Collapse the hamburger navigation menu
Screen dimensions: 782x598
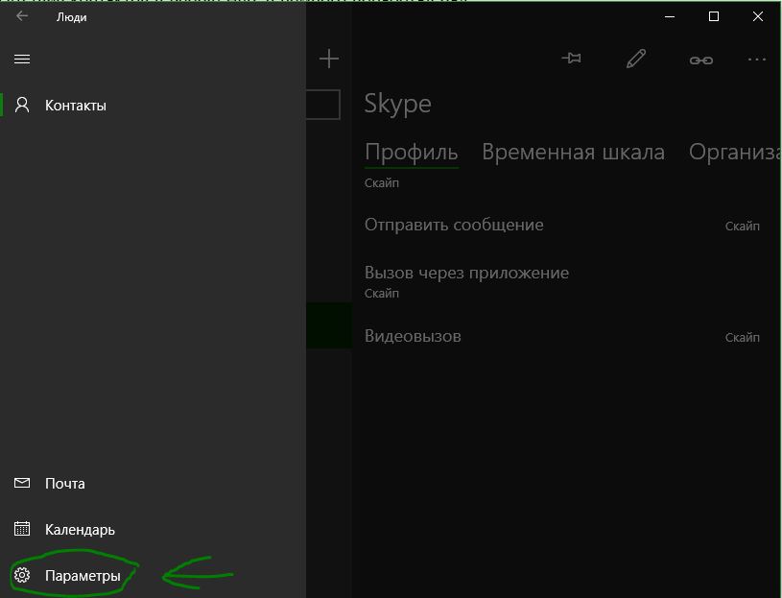tap(22, 60)
